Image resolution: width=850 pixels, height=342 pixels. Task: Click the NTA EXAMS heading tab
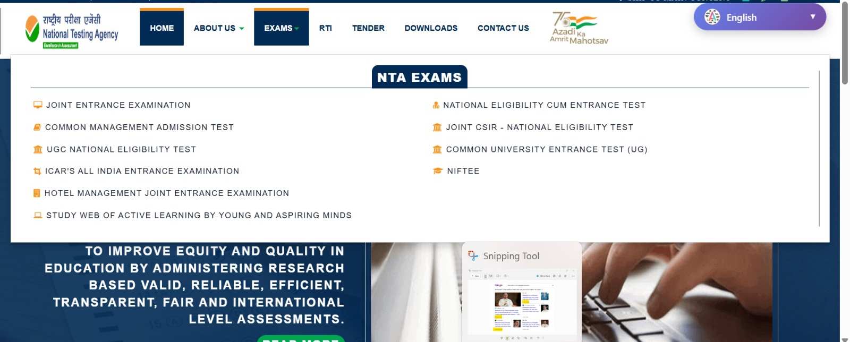click(x=419, y=77)
